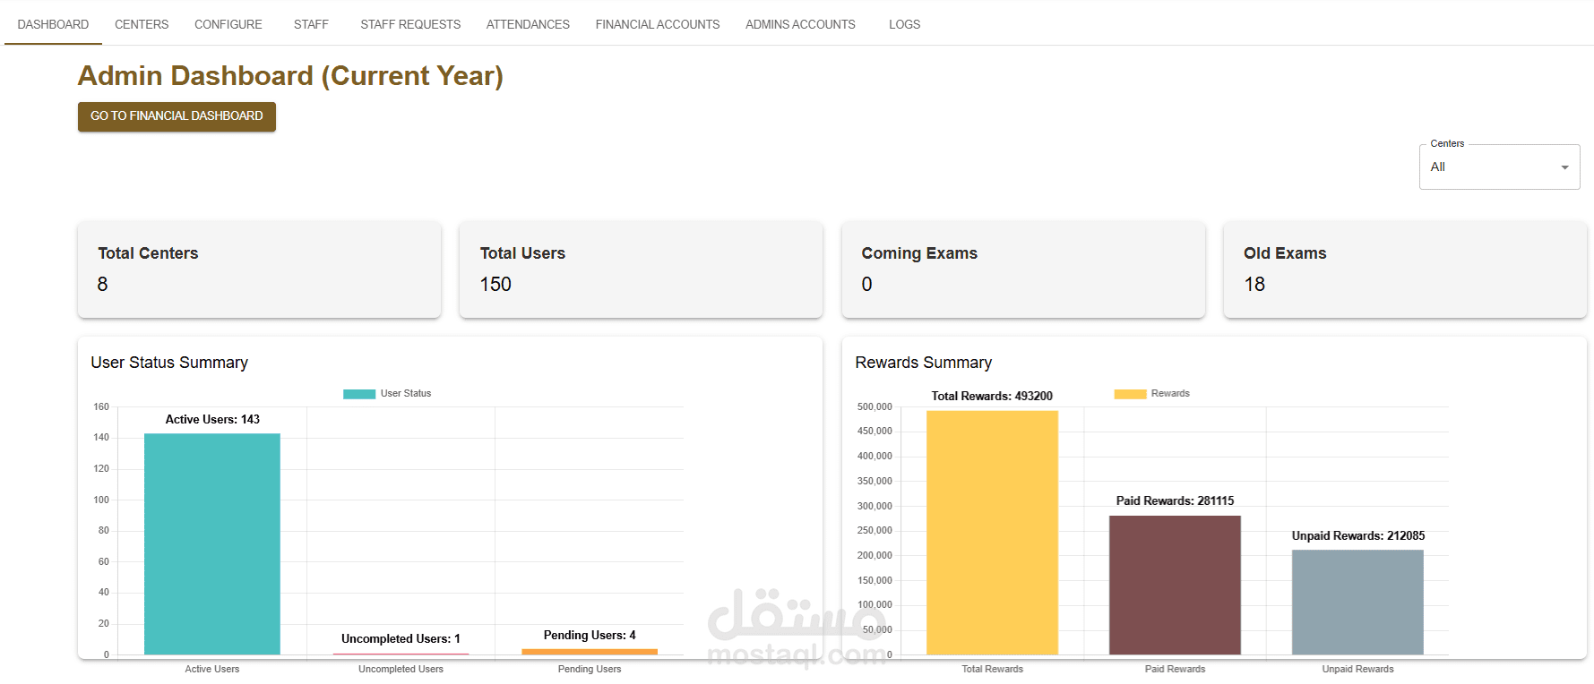
Task: Click the 'Paid Rewards: 281115' label
Action: [1175, 500]
